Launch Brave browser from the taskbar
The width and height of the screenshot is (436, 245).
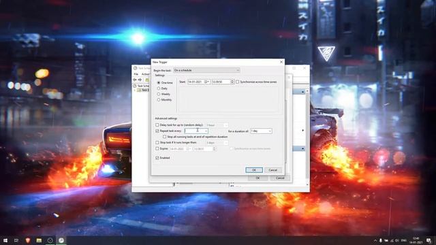[27, 240]
